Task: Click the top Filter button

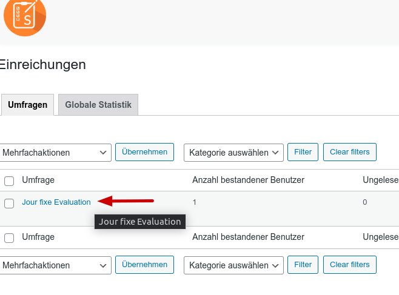Action: coord(303,152)
